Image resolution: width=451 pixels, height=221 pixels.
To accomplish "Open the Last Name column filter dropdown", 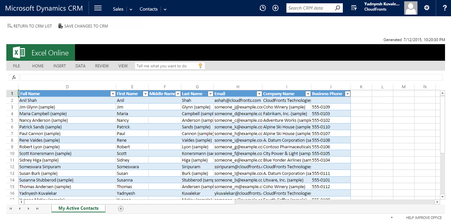I will (210, 94).
